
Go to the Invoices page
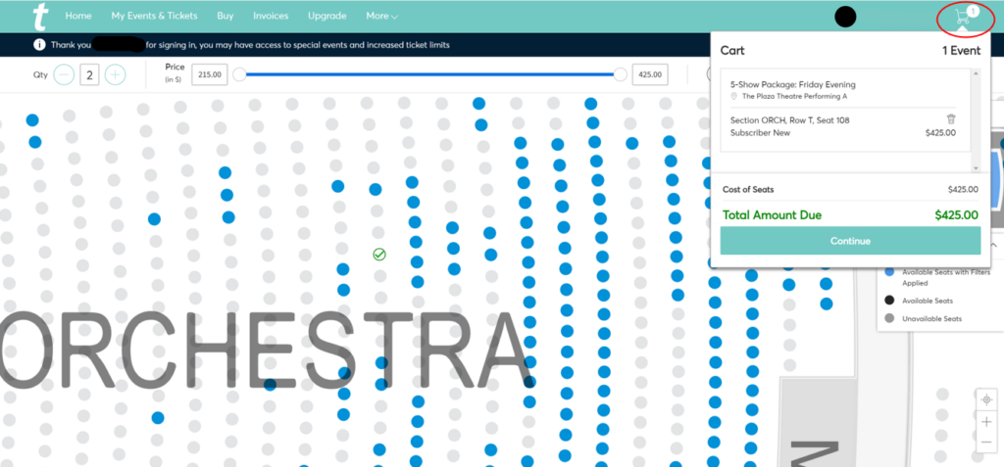pos(271,17)
